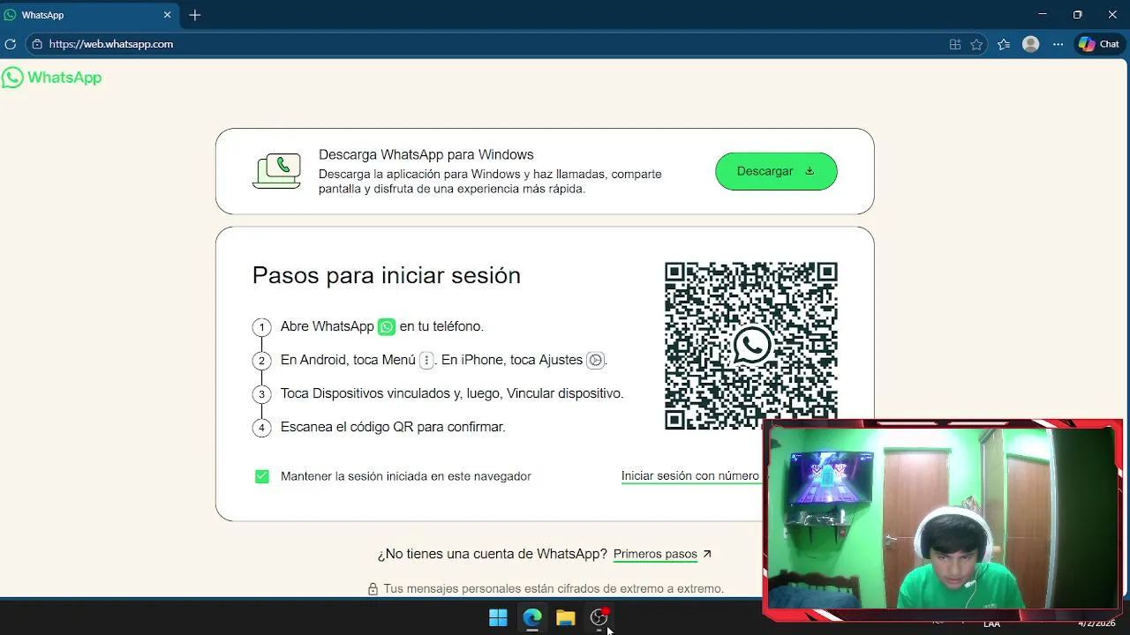Click the encrypted messages notice text

coord(554,589)
